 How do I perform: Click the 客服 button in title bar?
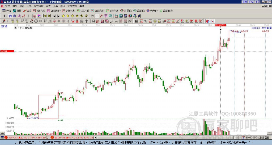245,2
